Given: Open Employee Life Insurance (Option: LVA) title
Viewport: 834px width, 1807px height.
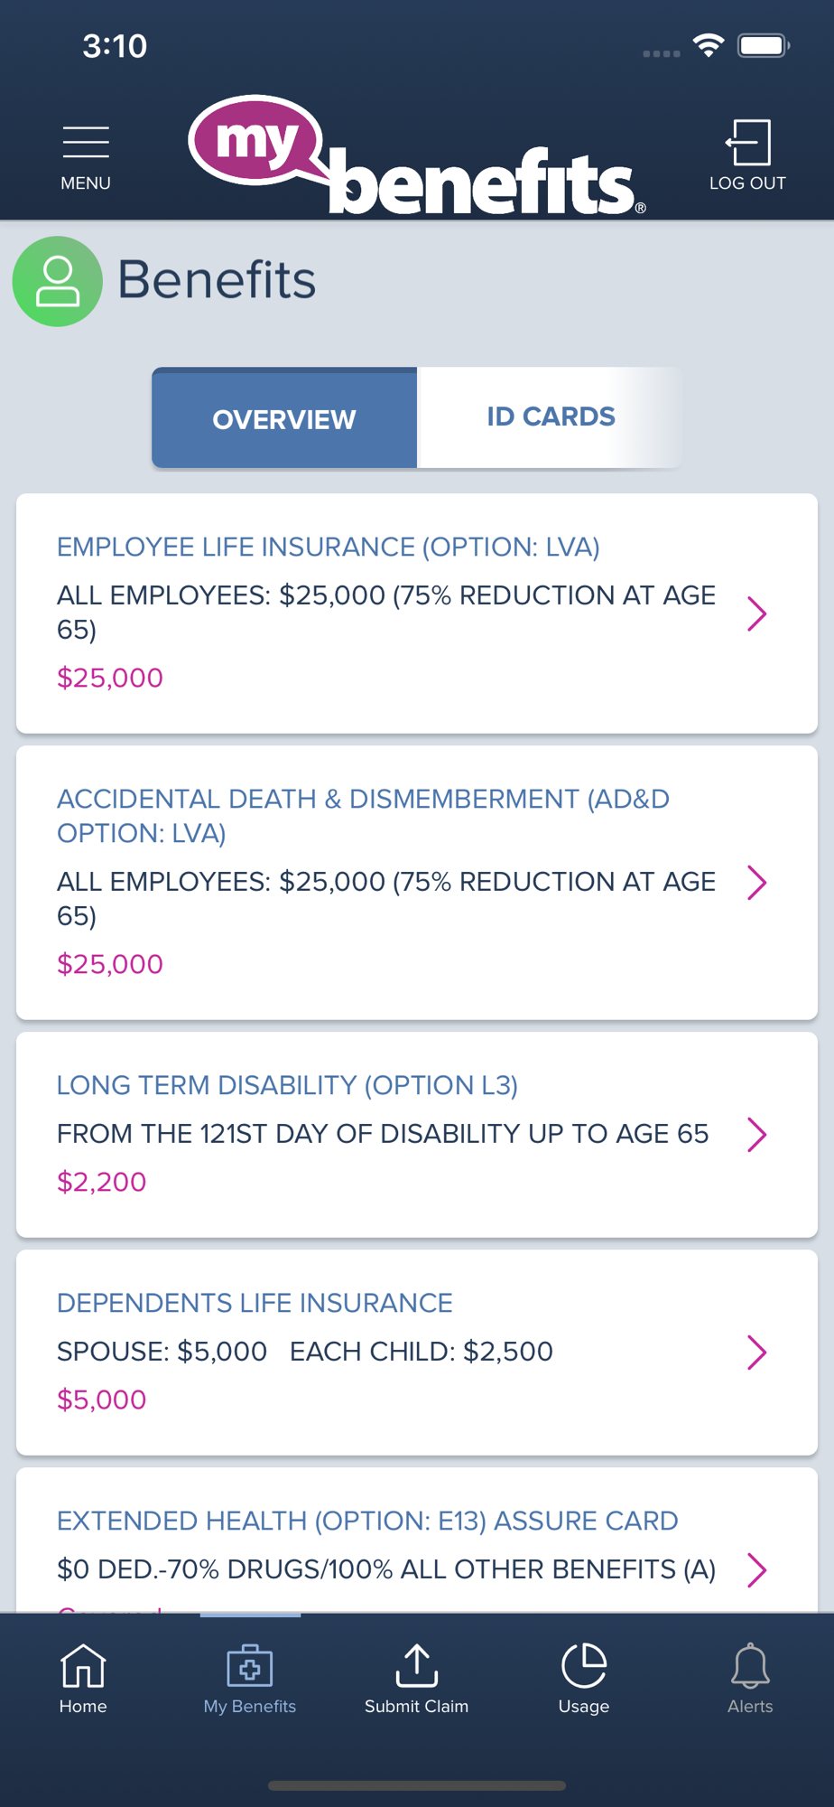Looking at the screenshot, I should [329, 547].
